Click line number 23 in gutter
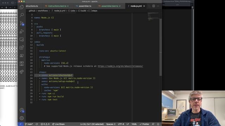The height and width of the screenshot is (126, 225). [x=31, y=75]
